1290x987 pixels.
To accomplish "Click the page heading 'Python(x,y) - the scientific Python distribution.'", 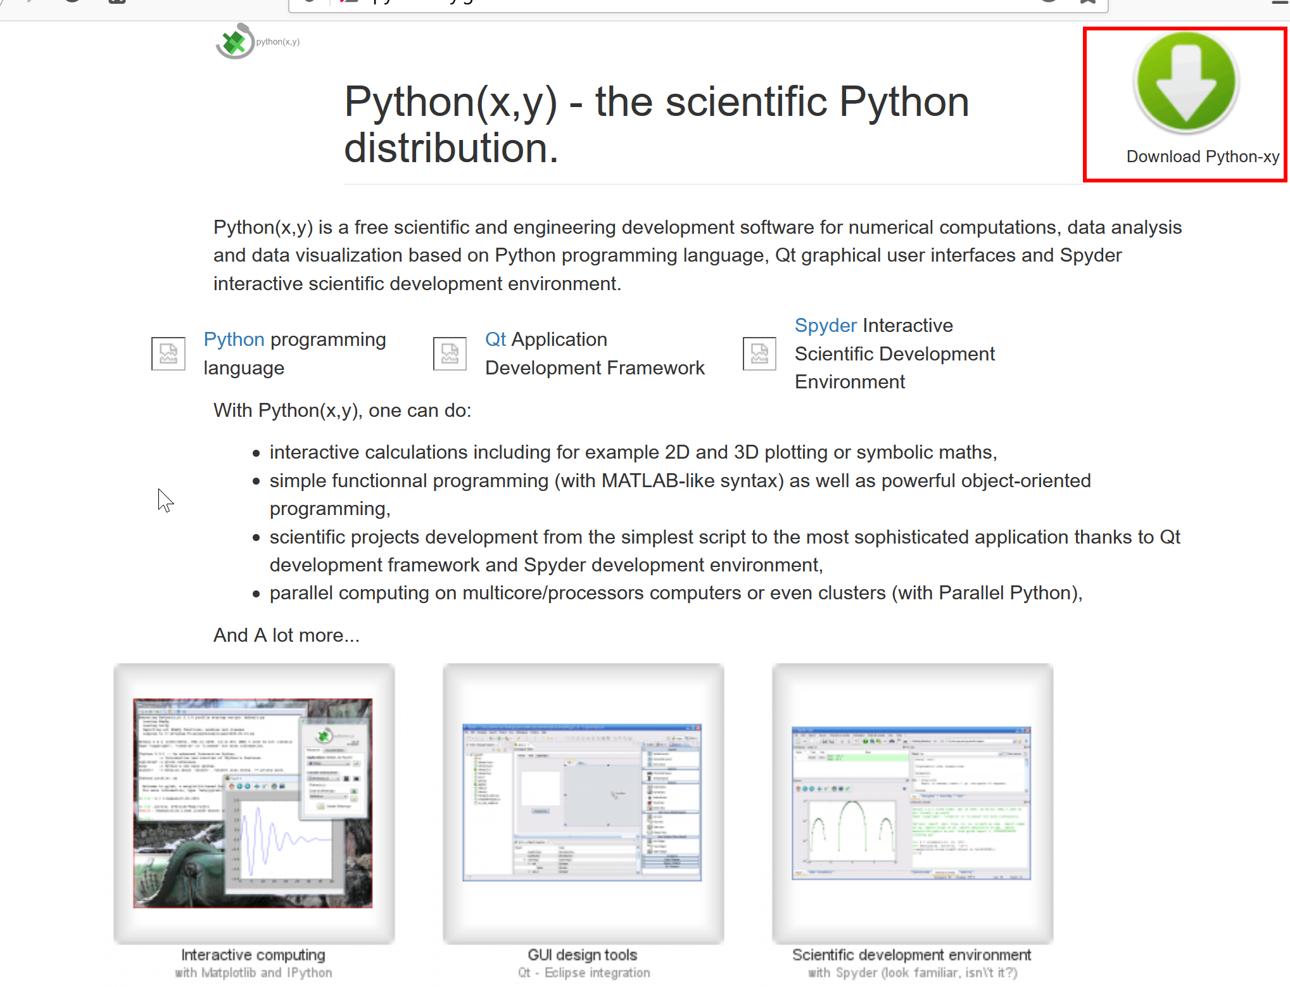I will 657,125.
